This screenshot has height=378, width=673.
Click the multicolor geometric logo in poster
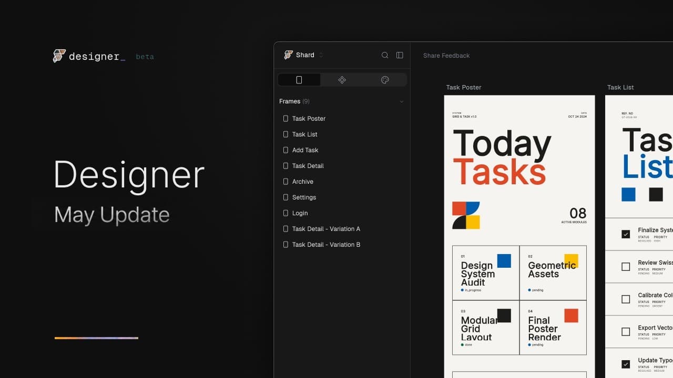466,215
